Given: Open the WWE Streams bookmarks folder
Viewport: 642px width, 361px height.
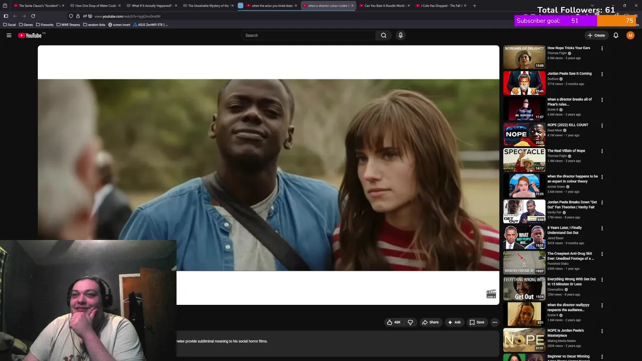Looking at the screenshot, I should click(68, 25).
